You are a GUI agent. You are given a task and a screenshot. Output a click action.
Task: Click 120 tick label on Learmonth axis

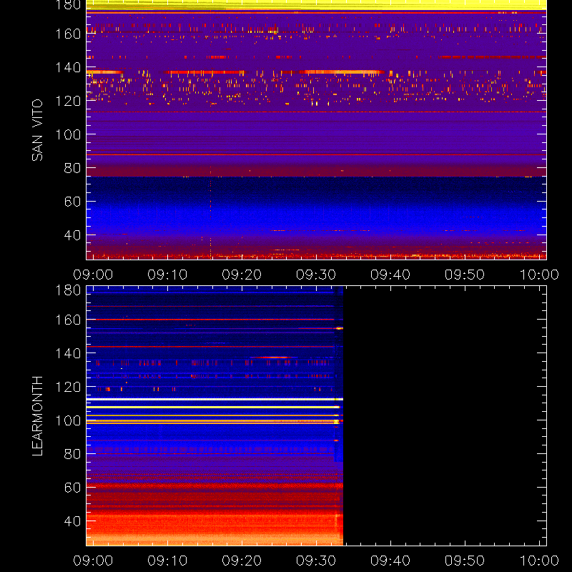(x=68, y=387)
